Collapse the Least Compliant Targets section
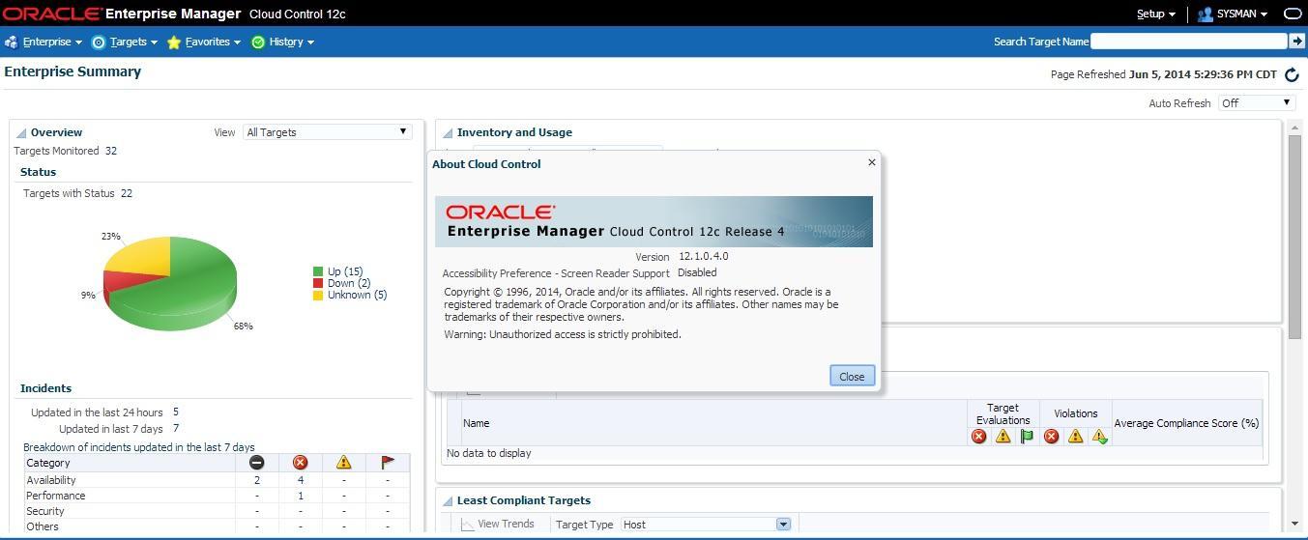This screenshot has width=1308, height=540. pyautogui.click(x=448, y=501)
